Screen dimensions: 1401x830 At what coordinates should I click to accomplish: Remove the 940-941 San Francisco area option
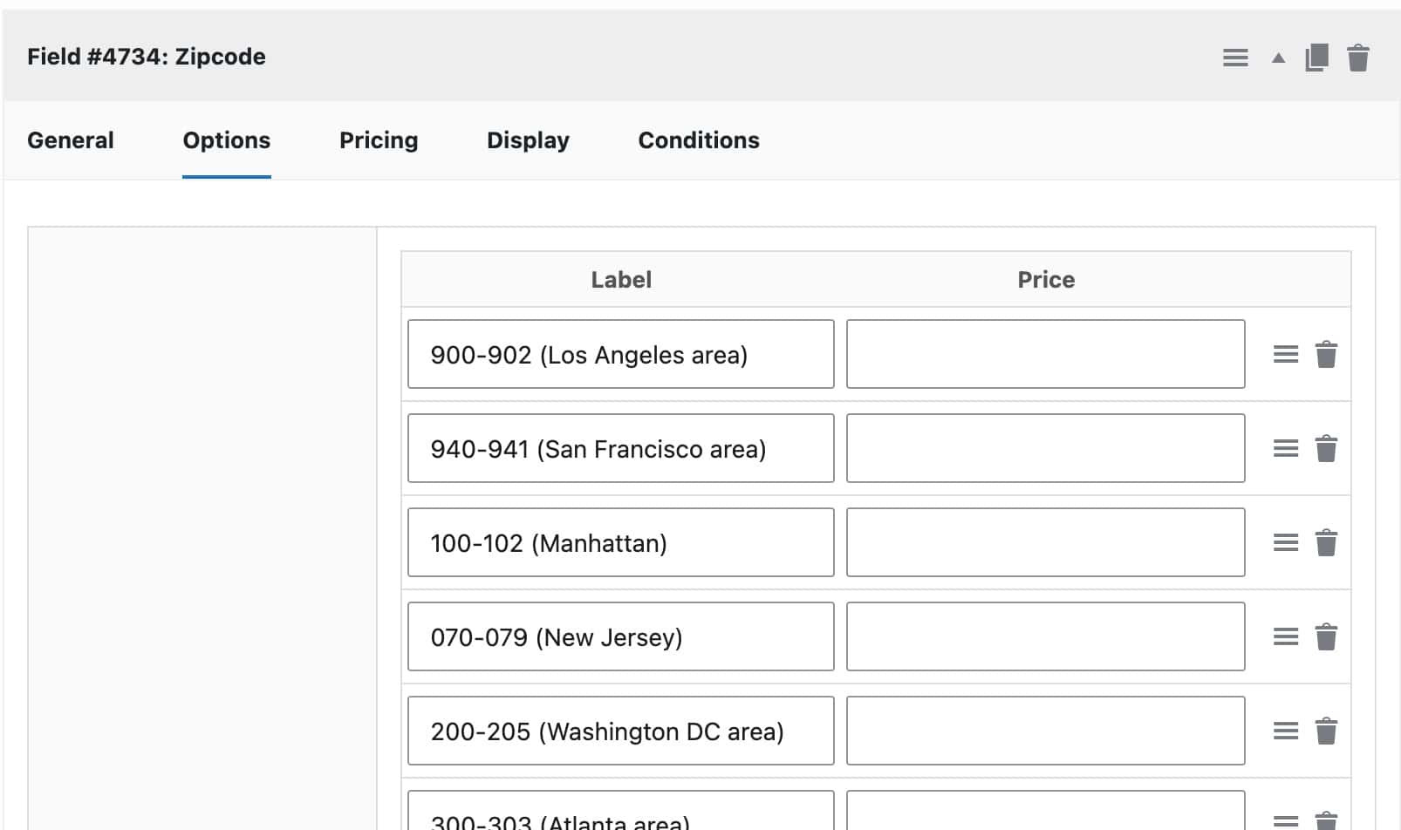pos(1326,448)
